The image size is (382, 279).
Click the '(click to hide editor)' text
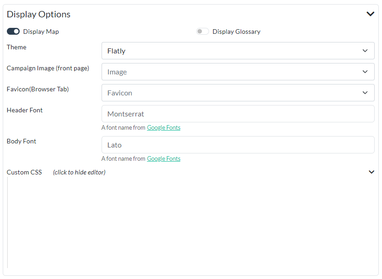click(x=79, y=172)
